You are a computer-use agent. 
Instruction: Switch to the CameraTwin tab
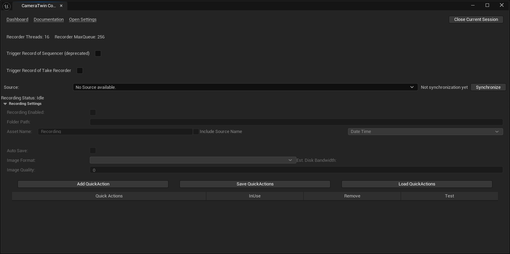point(38,6)
